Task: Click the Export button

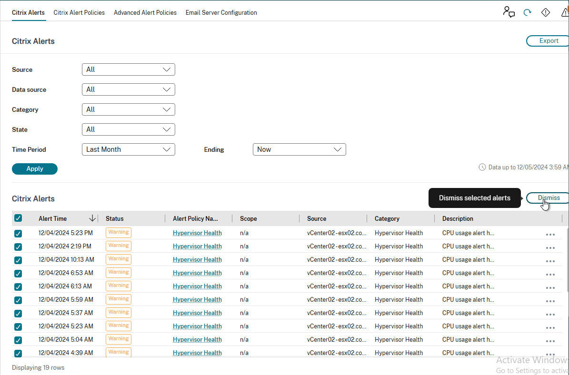Action: pos(548,41)
